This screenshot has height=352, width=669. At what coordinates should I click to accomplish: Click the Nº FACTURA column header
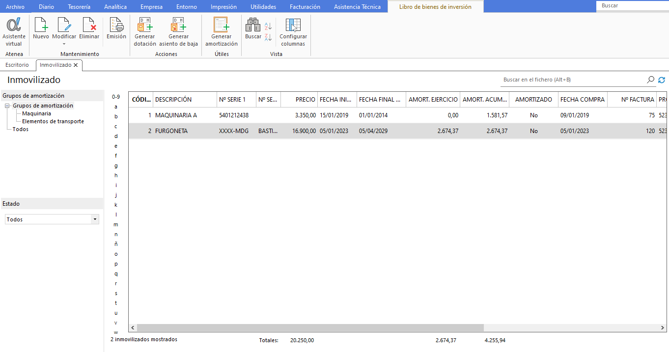coord(632,99)
